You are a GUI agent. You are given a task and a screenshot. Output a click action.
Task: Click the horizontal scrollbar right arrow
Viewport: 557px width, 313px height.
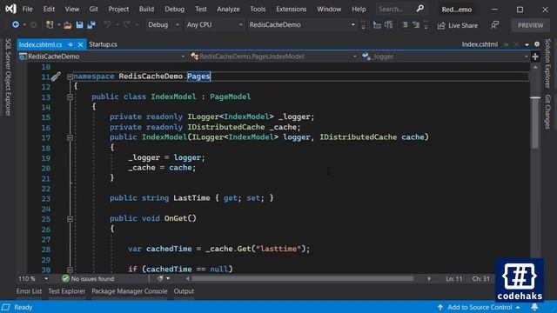pos(429,278)
